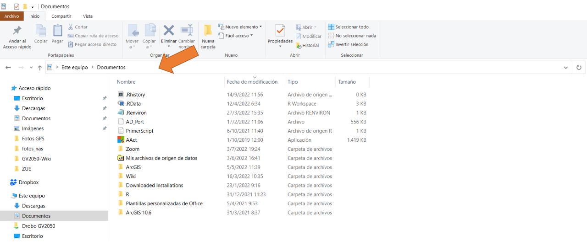
Task: Open the ArcGIS 10.6 folder
Action: [138, 213]
